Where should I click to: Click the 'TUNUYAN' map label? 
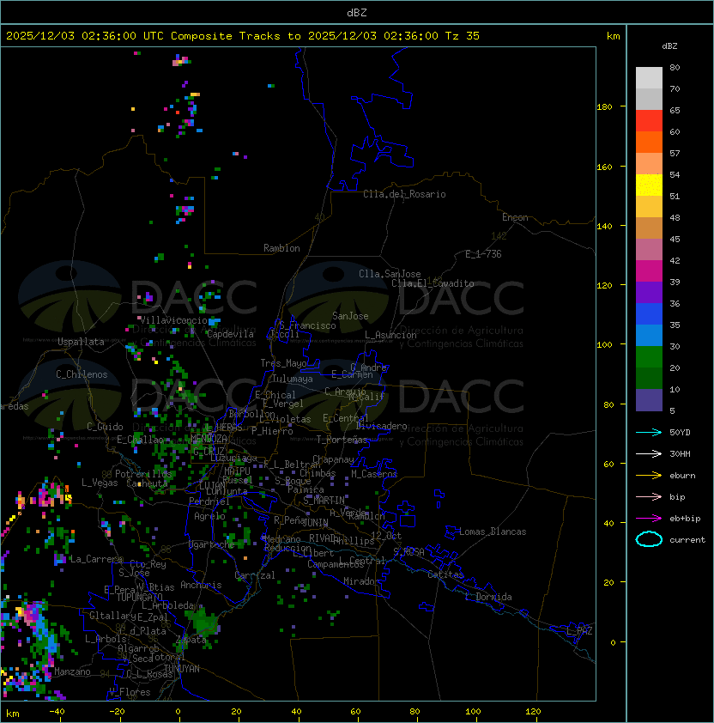tap(182, 669)
